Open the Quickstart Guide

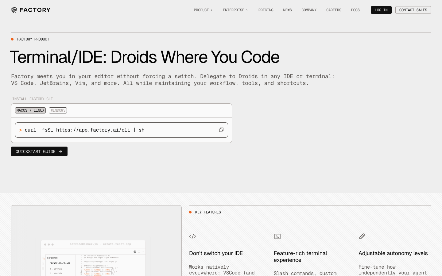pyautogui.click(x=39, y=151)
